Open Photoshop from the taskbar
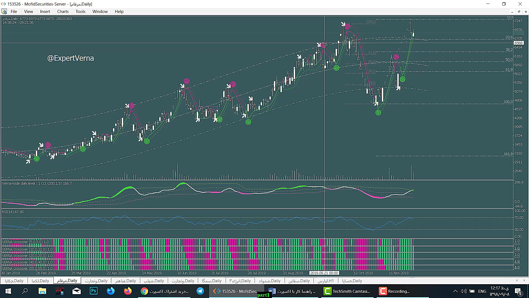 click(x=93, y=291)
